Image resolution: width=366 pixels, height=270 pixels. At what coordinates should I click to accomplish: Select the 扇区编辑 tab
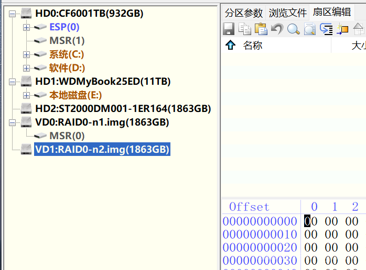(331, 13)
